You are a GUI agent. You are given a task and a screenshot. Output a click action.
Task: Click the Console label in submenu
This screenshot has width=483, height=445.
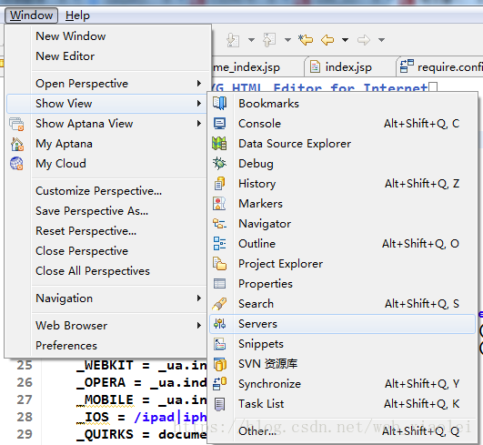(259, 124)
